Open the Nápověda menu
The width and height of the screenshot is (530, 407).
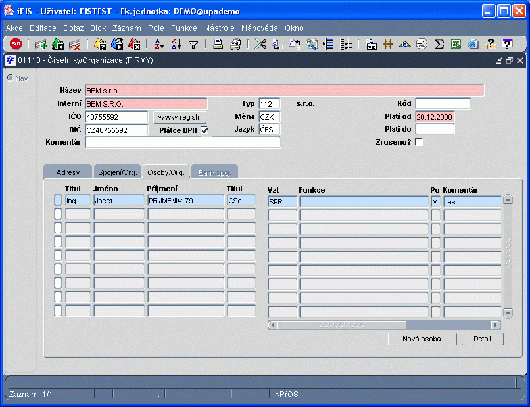pos(260,28)
